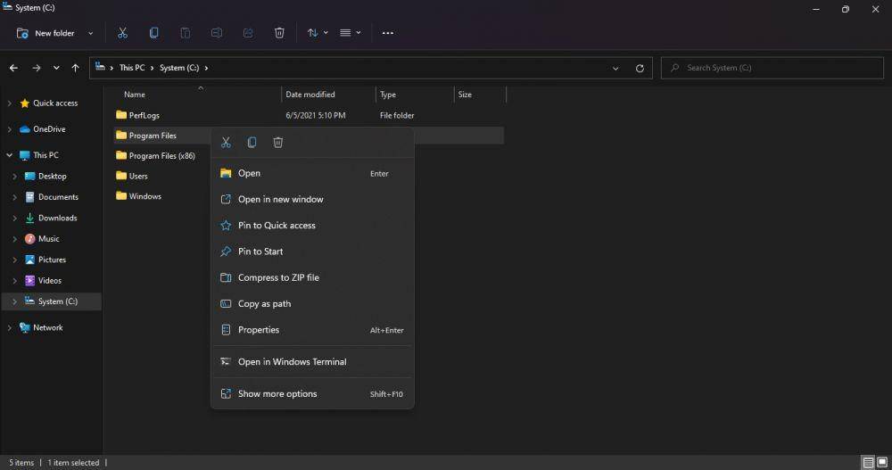Click the Copy icon in context menu
This screenshot has width=892, height=470.
pos(252,143)
